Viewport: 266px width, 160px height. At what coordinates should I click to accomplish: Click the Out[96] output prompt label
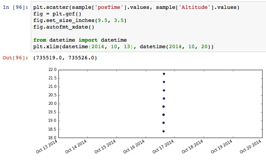(x=15, y=58)
